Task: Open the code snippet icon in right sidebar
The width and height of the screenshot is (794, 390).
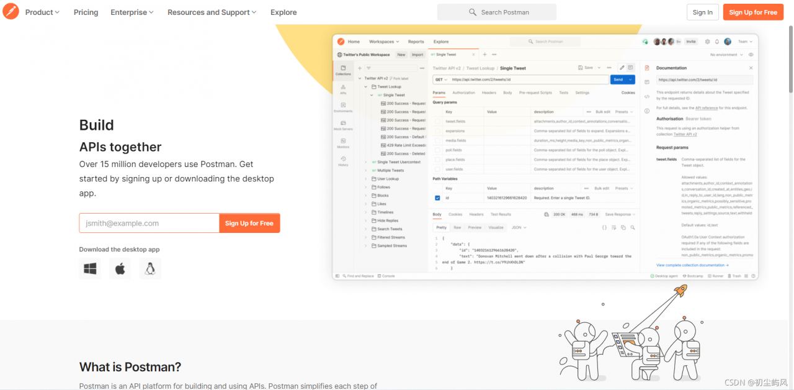Action: coord(647,96)
